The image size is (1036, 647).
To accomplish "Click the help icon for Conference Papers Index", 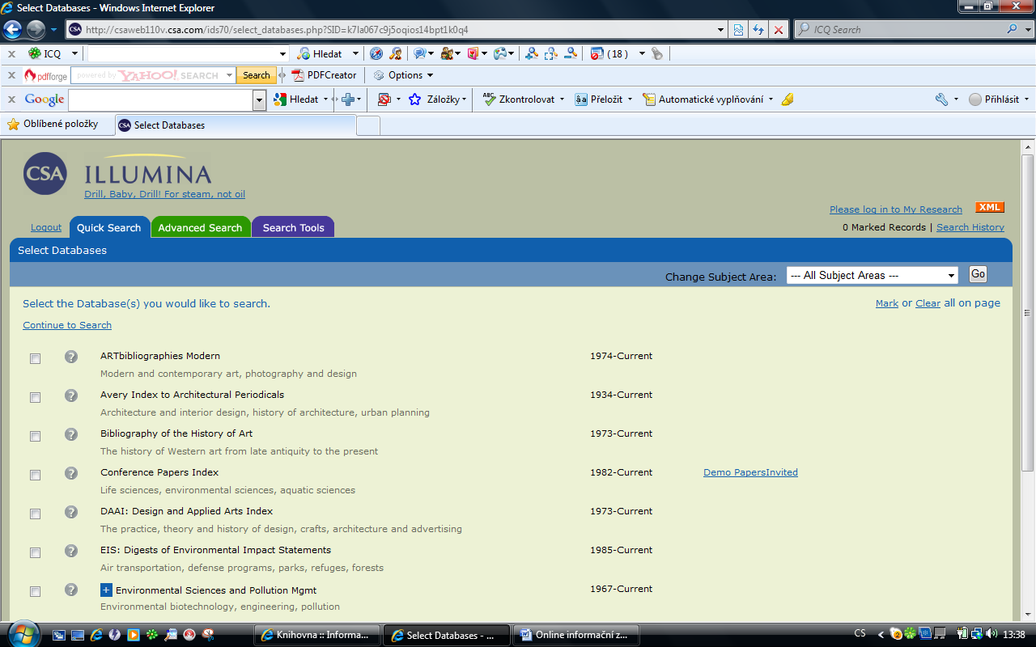I will pos(71,473).
